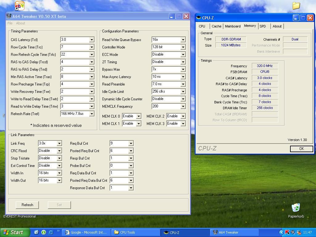Open Controller Mode dropdown
Image resolution: width=316 pixels, height=237 pixels.
(x=183, y=47)
